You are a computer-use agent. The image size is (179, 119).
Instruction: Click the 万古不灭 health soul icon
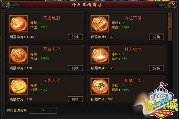click(x=18, y=55)
